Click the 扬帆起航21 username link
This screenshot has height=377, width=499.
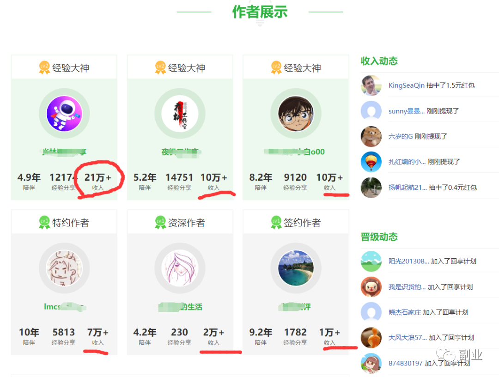[x=407, y=188]
